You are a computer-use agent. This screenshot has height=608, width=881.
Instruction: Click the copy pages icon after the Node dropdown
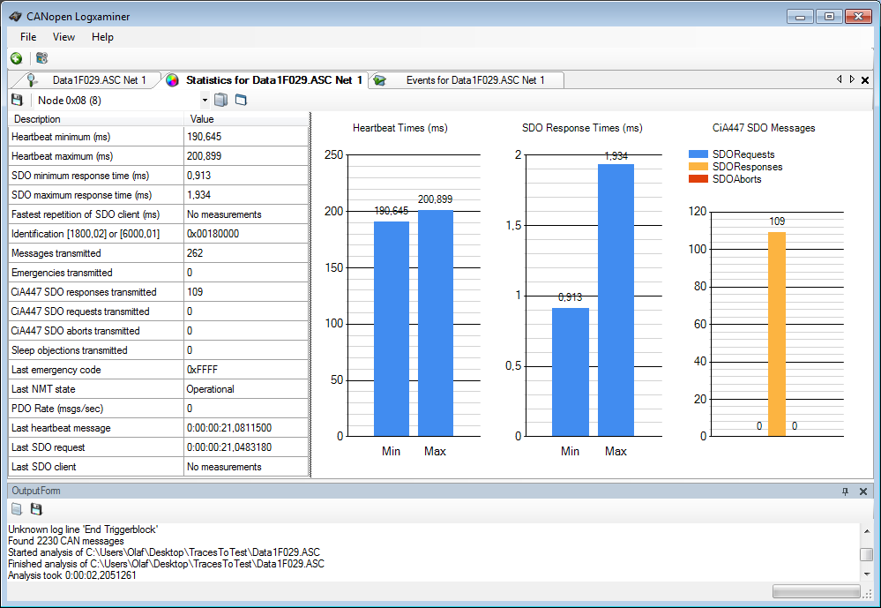(221, 100)
